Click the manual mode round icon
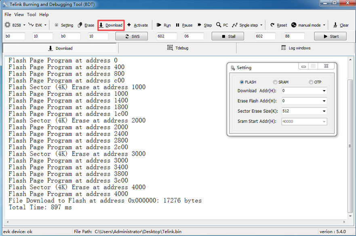The height and width of the screenshot is (236, 356). pyautogui.click(x=294, y=25)
